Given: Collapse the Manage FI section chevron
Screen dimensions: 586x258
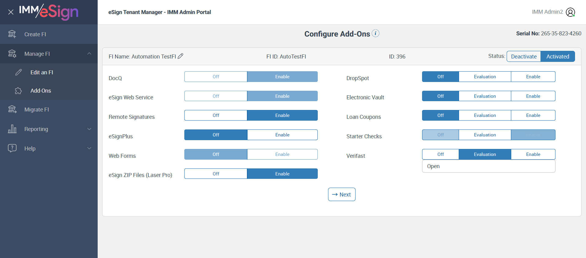Looking at the screenshot, I should pyautogui.click(x=89, y=54).
